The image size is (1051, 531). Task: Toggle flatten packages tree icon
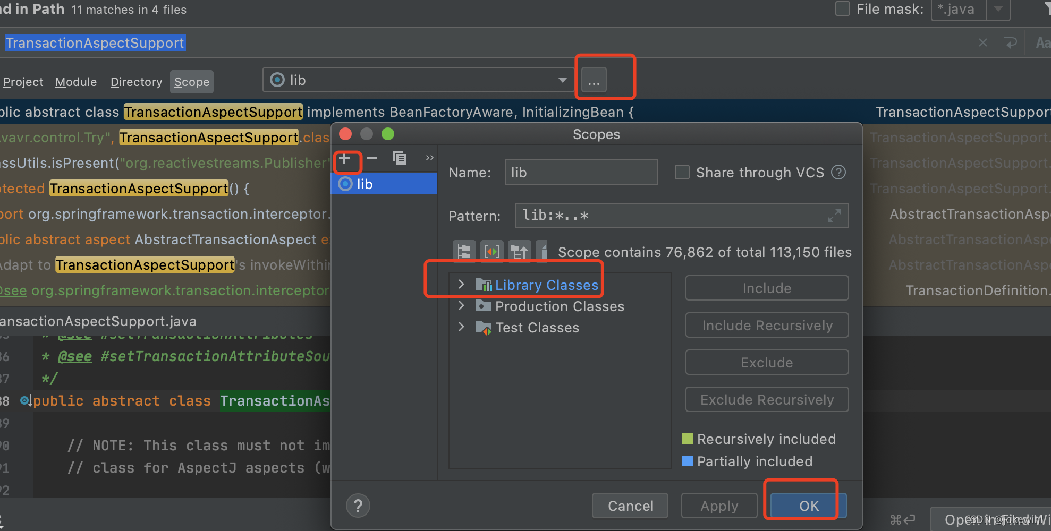[464, 251]
